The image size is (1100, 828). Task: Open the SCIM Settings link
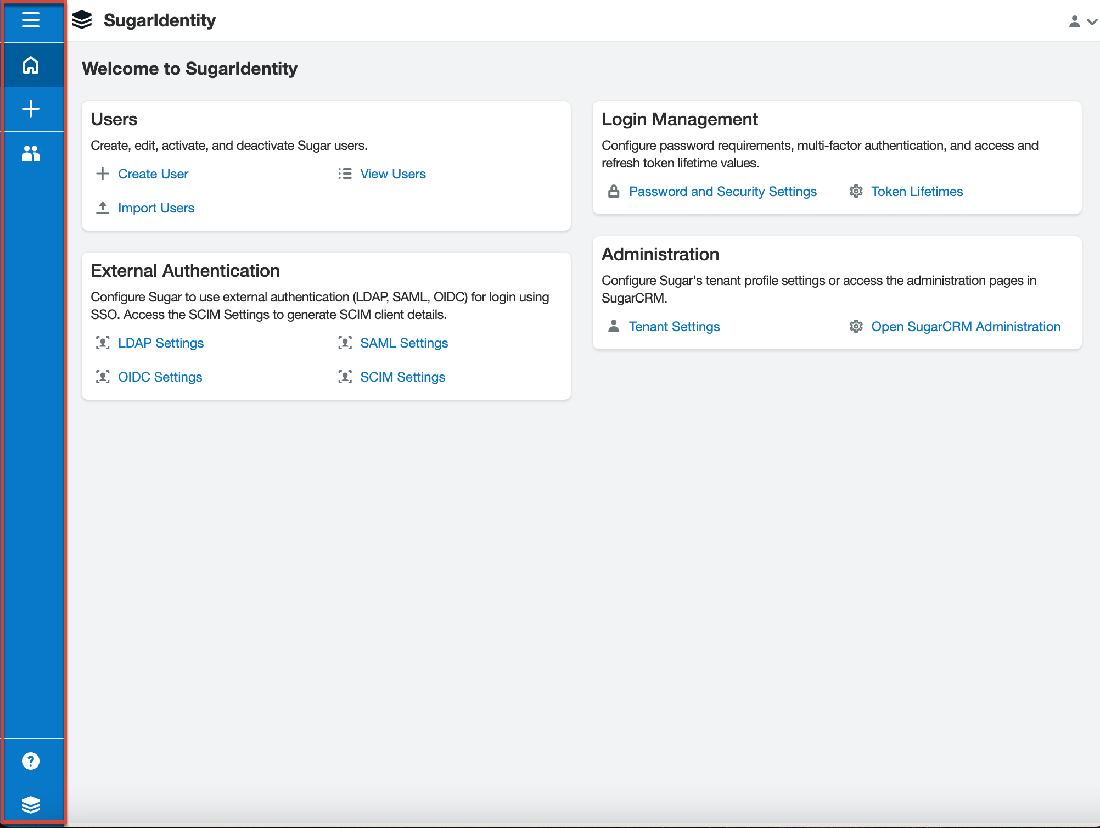click(x=402, y=377)
